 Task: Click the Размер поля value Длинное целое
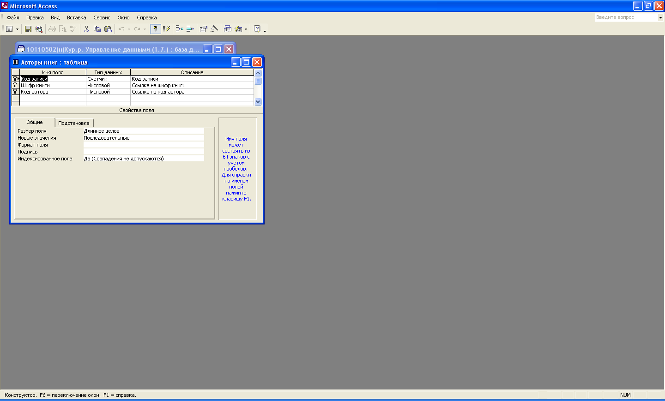click(x=143, y=131)
